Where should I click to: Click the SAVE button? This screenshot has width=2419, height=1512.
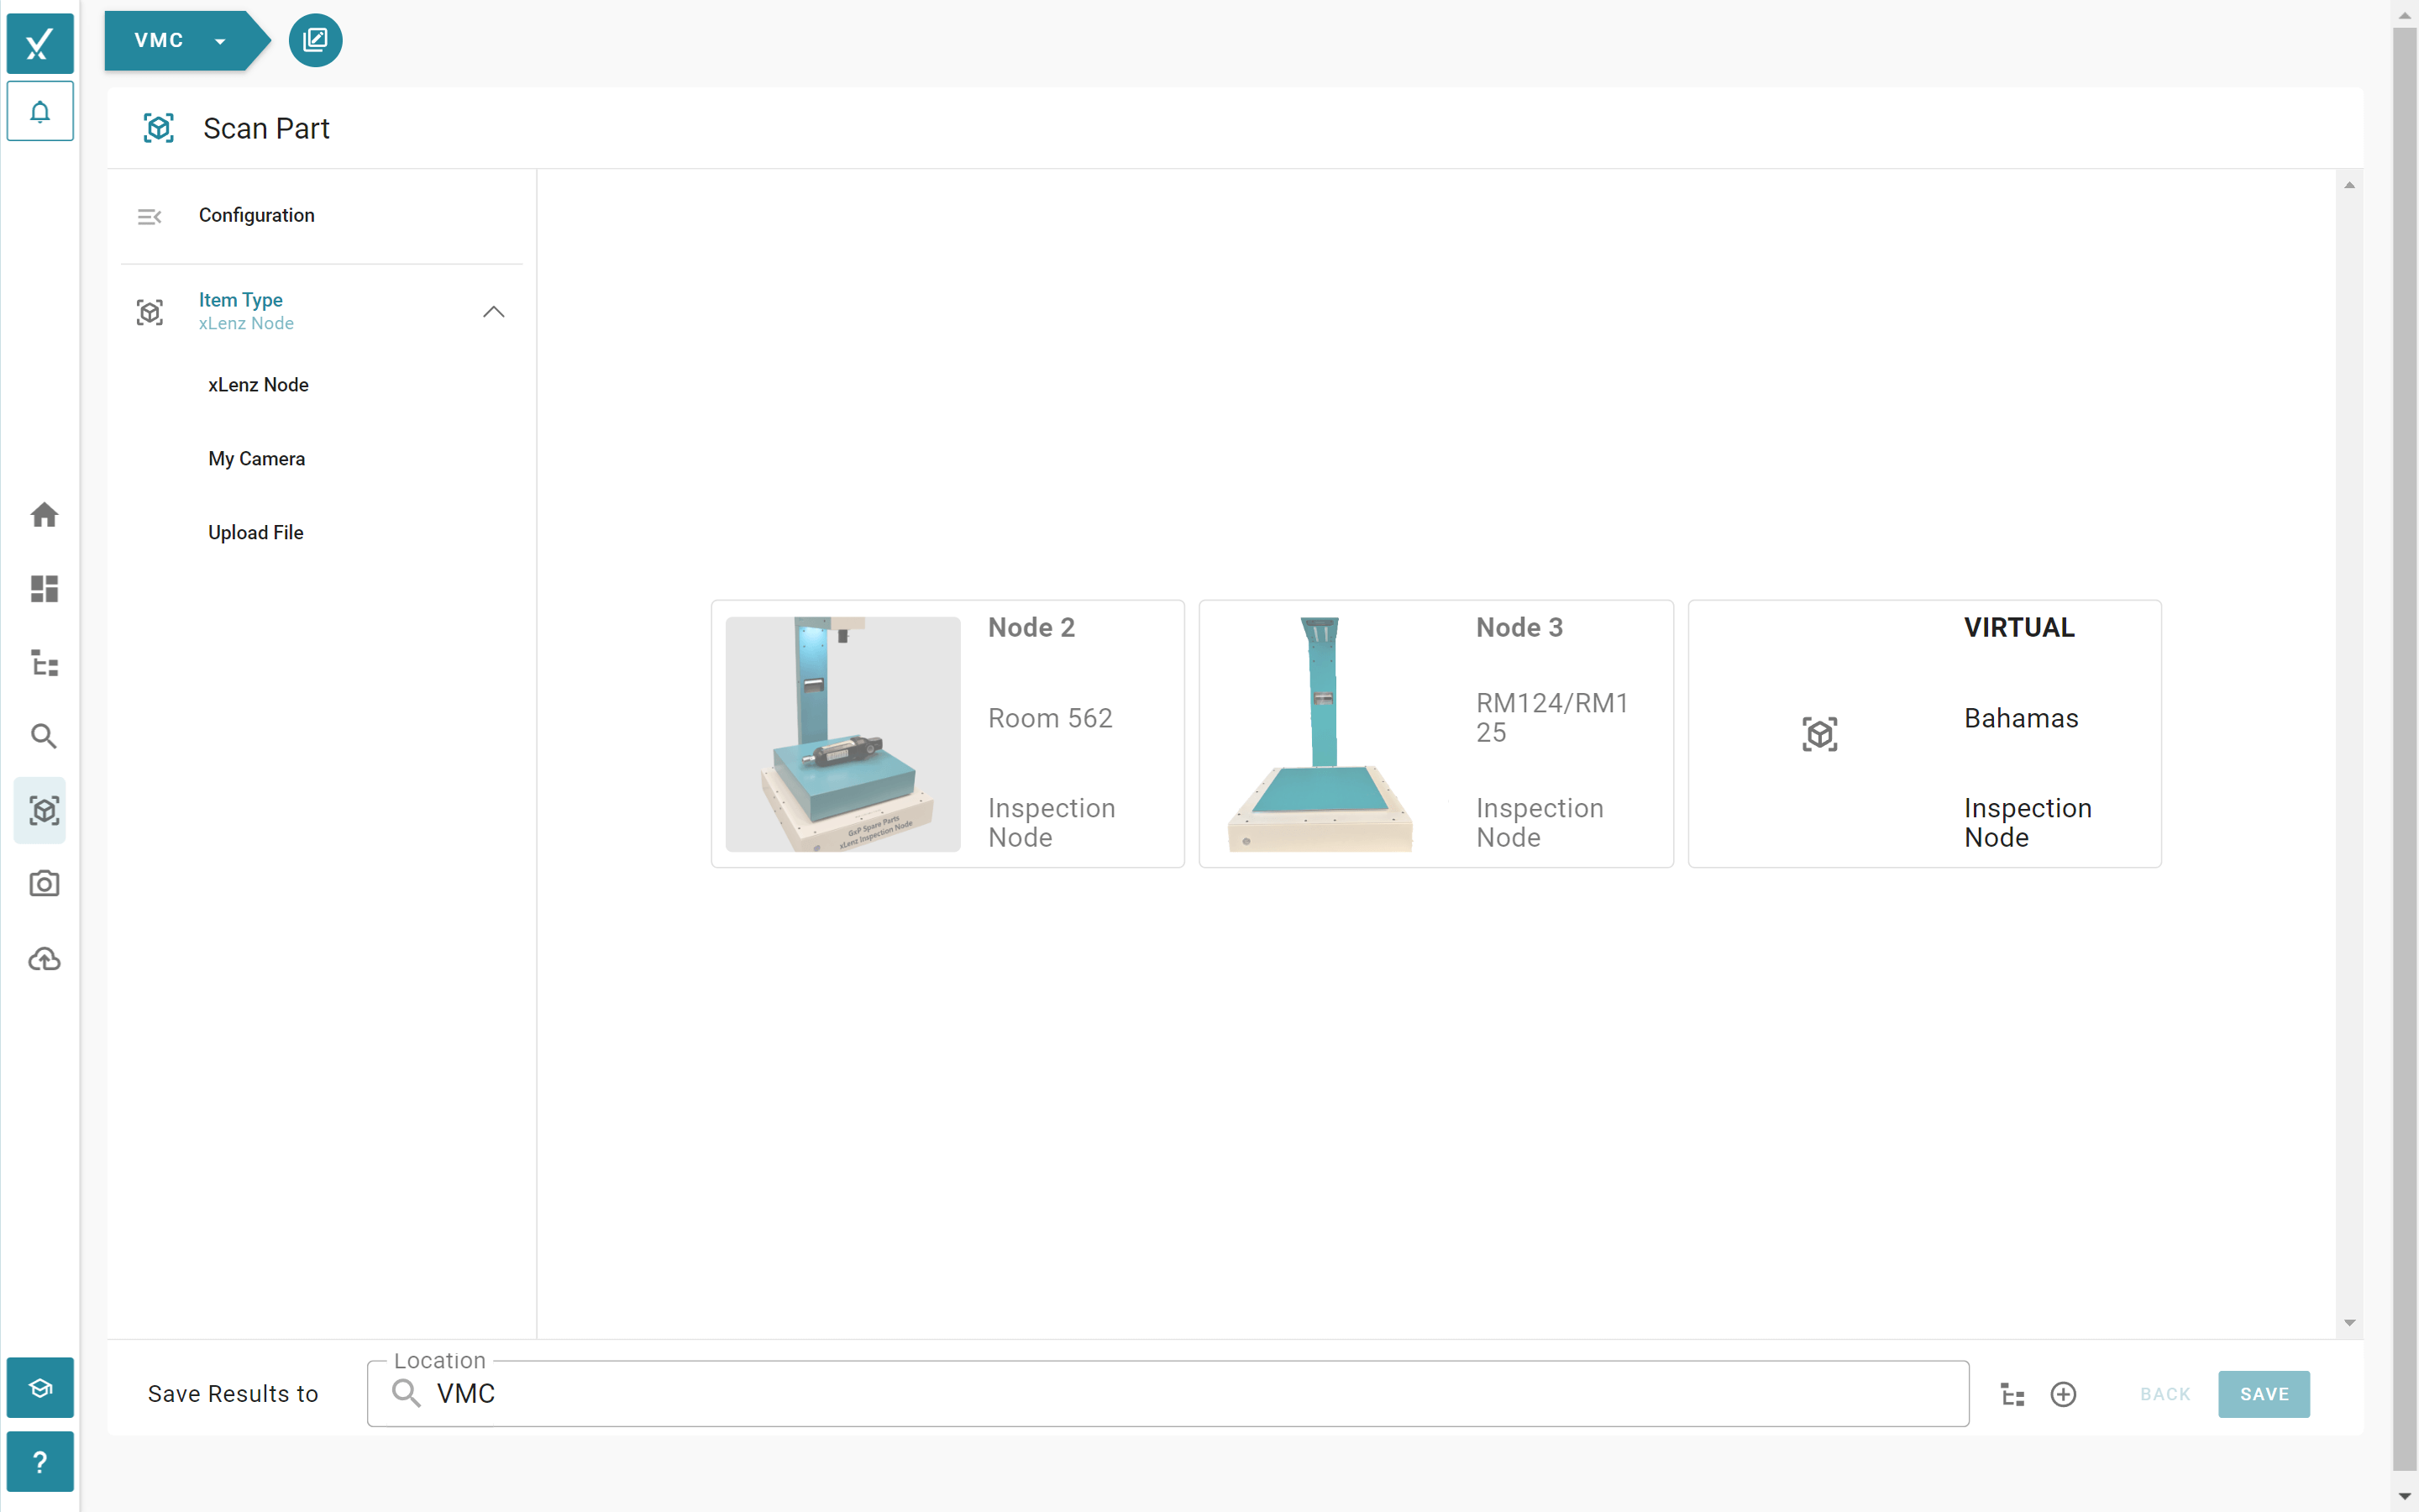[x=2263, y=1393]
